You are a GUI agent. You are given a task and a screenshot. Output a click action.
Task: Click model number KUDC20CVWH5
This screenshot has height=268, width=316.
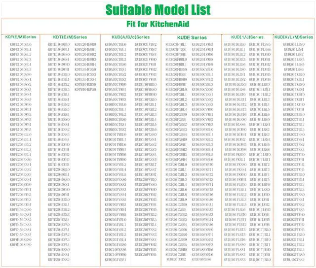coord(146,210)
